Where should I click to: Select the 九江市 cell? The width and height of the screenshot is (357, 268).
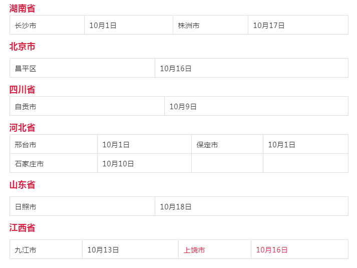point(46,249)
